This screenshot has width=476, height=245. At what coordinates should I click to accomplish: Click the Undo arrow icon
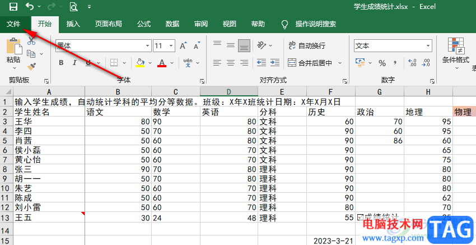click(30, 6)
